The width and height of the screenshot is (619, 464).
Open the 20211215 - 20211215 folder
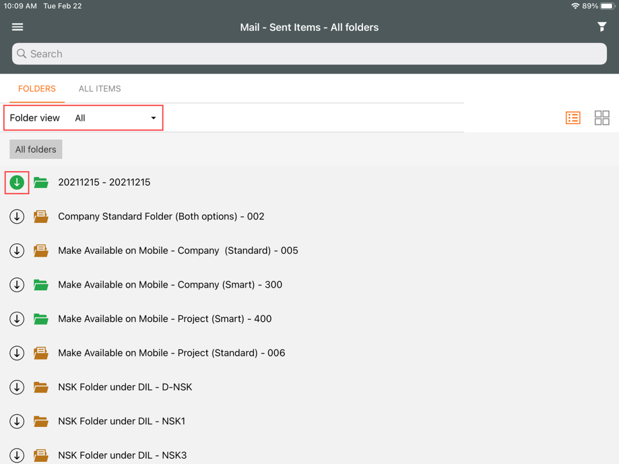(104, 183)
